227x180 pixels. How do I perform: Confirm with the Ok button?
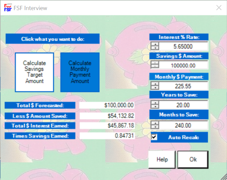coord(193,160)
